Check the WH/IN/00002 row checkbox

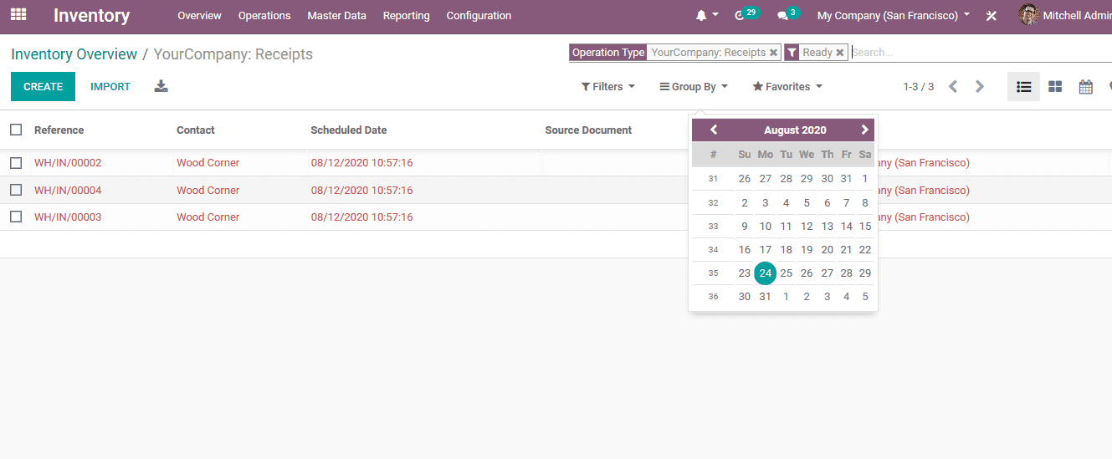[16, 162]
